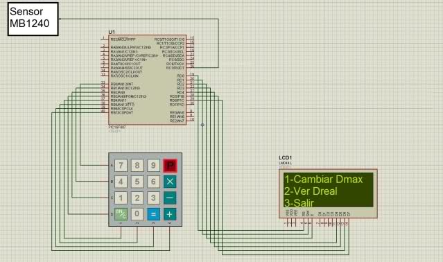The height and width of the screenshot is (262, 443).
Task: Select the U1 PIC microcontroller component
Action: pyautogui.click(x=147, y=80)
